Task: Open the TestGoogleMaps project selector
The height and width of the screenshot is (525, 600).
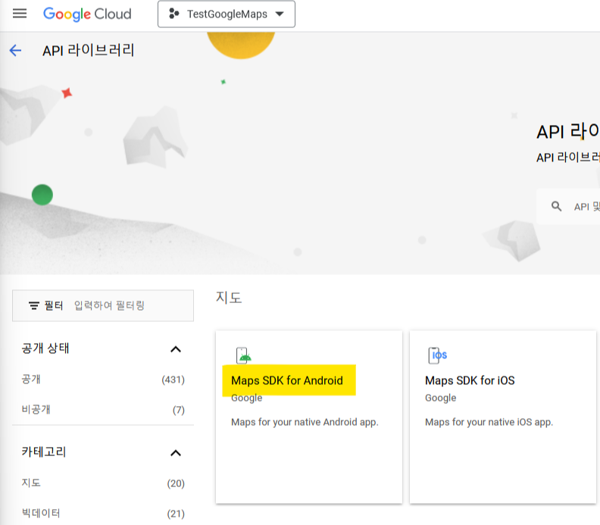Action: tap(227, 14)
